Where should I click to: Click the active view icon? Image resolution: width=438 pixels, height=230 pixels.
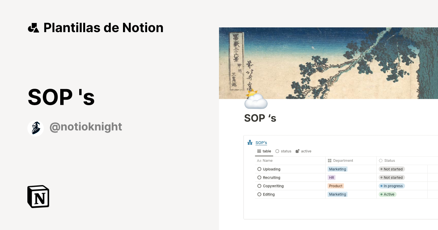297,151
